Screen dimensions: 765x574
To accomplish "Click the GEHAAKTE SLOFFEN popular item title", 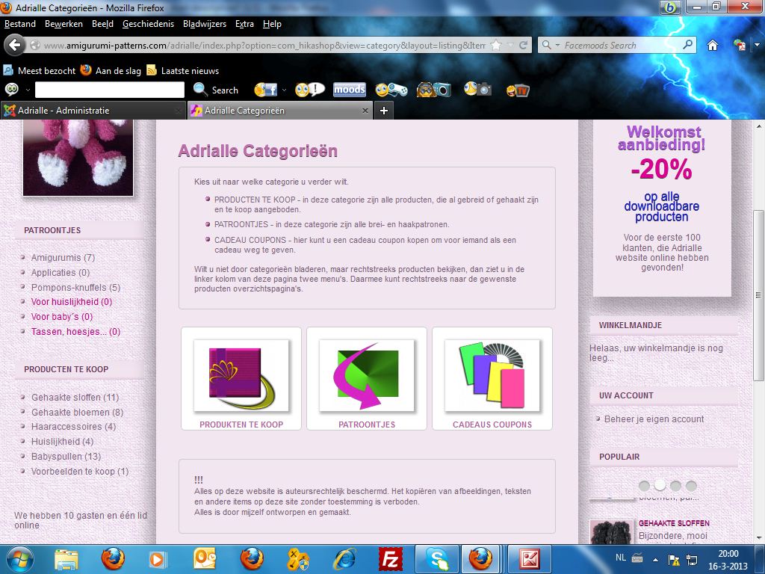I will pyautogui.click(x=674, y=523).
